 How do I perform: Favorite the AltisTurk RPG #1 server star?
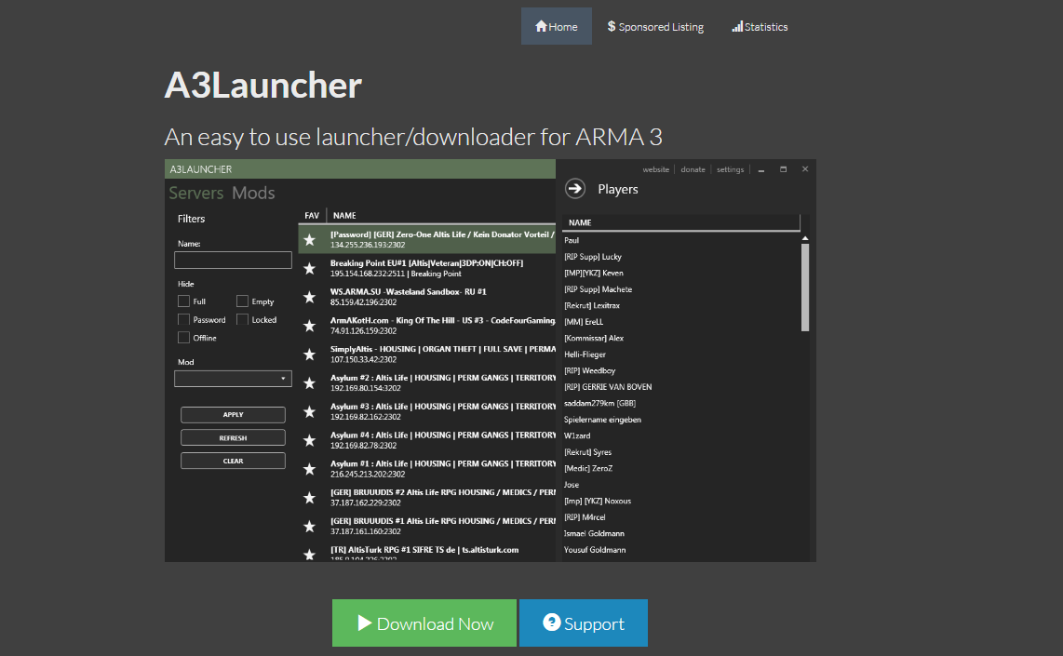coord(310,555)
